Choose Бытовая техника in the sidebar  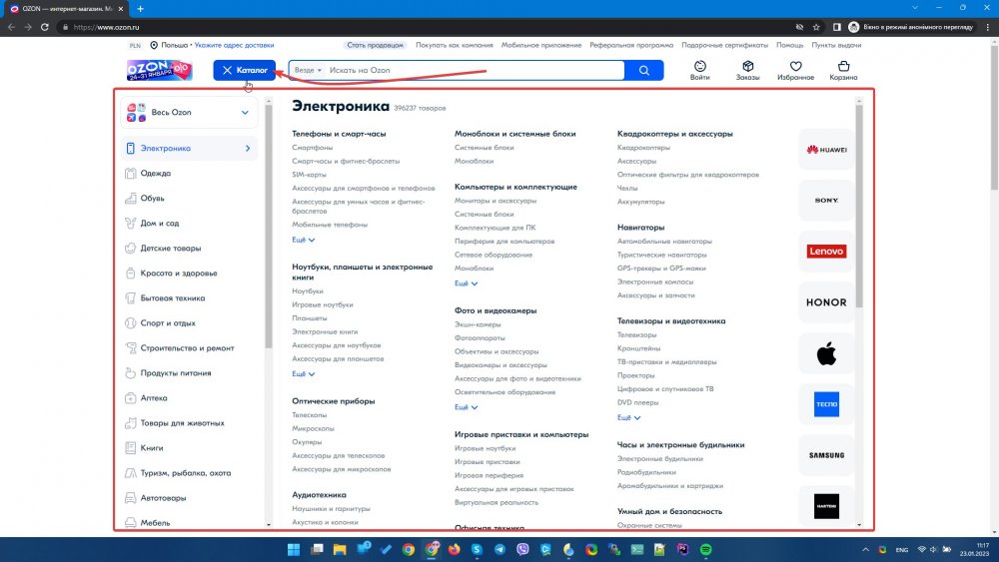pyautogui.click(x=173, y=298)
